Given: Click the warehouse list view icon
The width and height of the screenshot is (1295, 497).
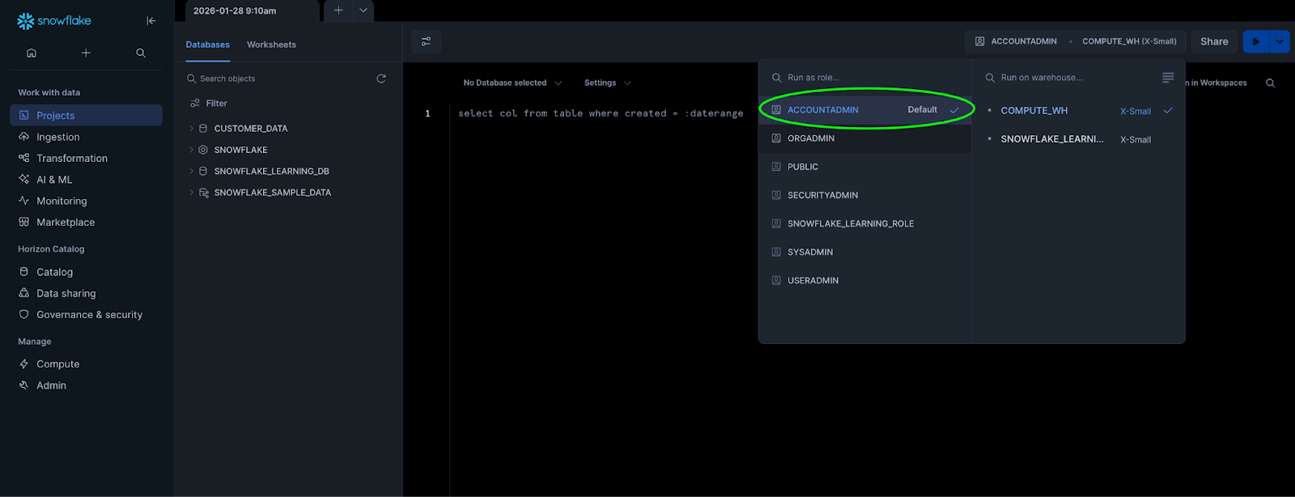Looking at the screenshot, I should [1168, 78].
